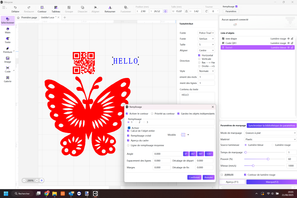Open the Code tool in sidebar
297x198 pixels.
pyautogui.click(x=7, y=69)
